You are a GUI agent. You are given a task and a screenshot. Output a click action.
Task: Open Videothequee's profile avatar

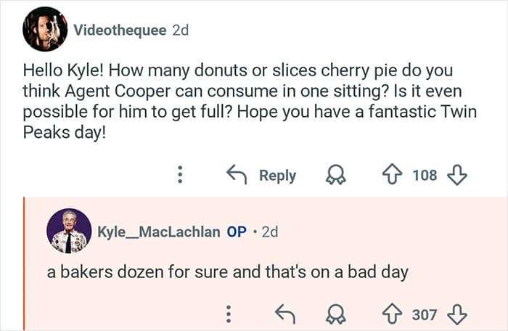click(x=44, y=29)
